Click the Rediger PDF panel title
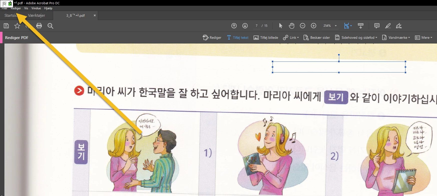437x196 pixels. tap(17, 37)
